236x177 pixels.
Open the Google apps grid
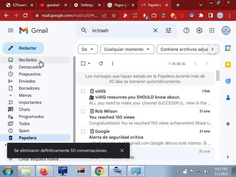coord(212,30)
